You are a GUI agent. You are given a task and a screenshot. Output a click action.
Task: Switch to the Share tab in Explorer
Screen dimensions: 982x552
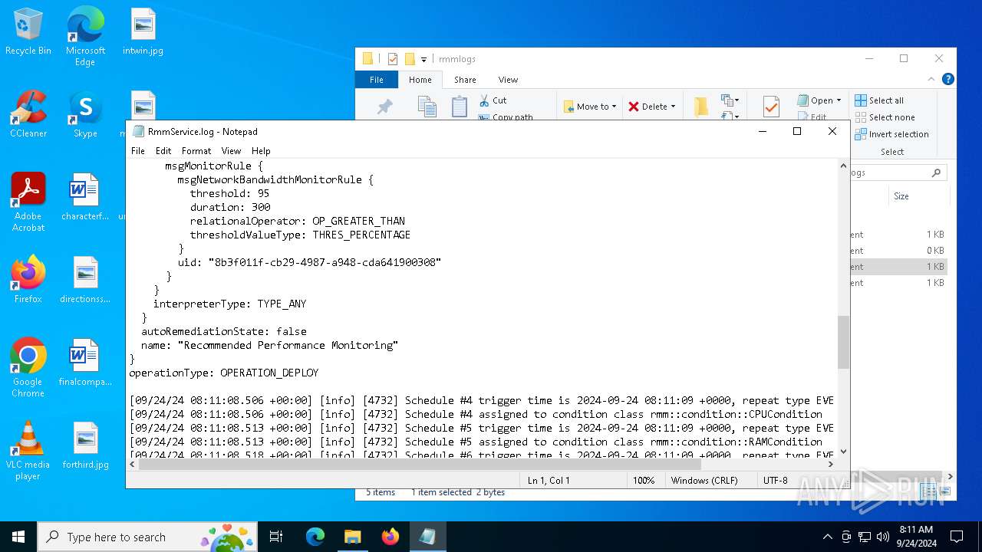point(465,80)
